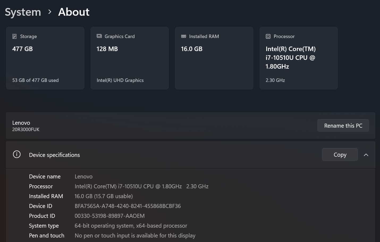Click the Device specifications info icon
This screenshot has width=380, height=242.
coord(17,155)
